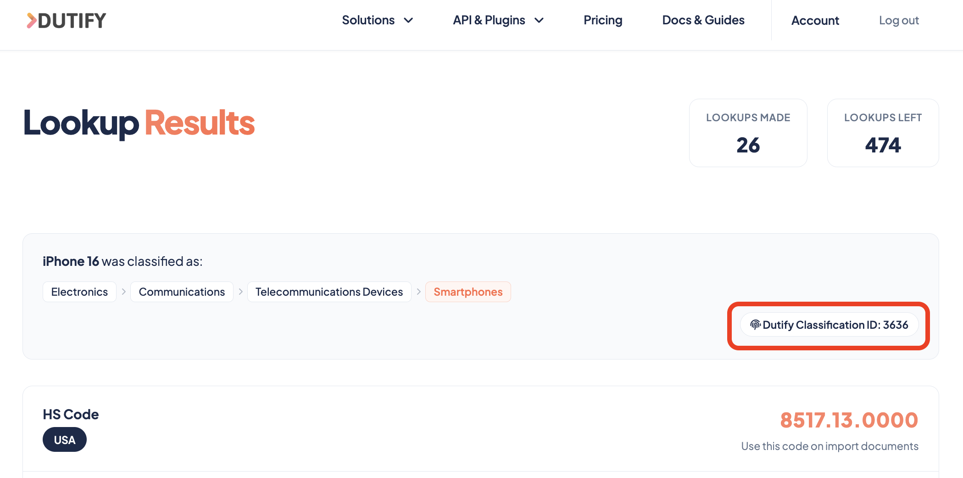Click the Lookups Left count 474
Viewport: 963px width, 478px height.
click(x=883, y=145)
